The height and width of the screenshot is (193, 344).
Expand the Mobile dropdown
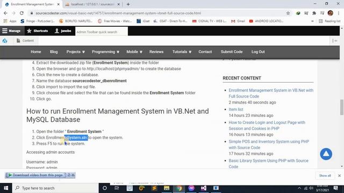pos(134,52)
